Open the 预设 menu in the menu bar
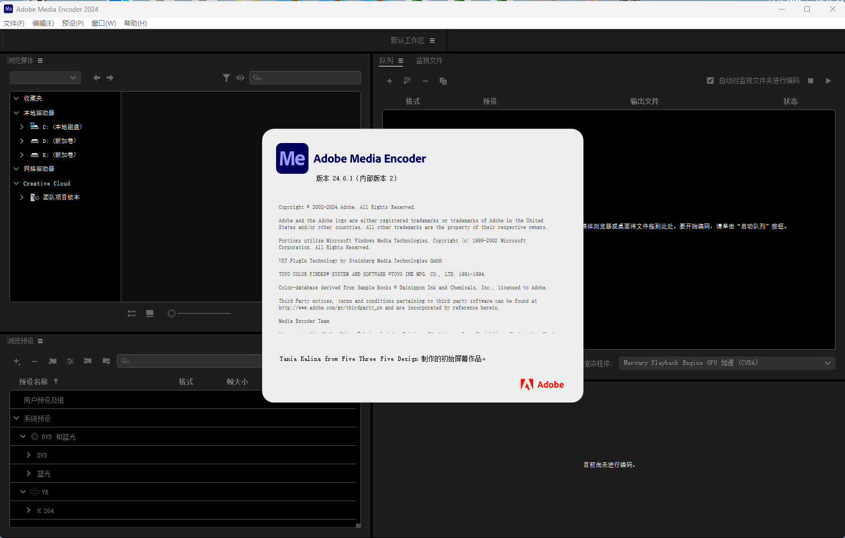Viewport: 845px width, 538px height. (72, 23)
